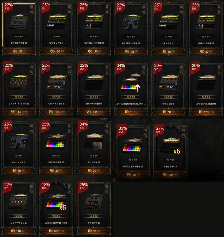224x237 pixels.
Task: Open the 환영 보관함 탭 item name
Action: pos(94,223)
